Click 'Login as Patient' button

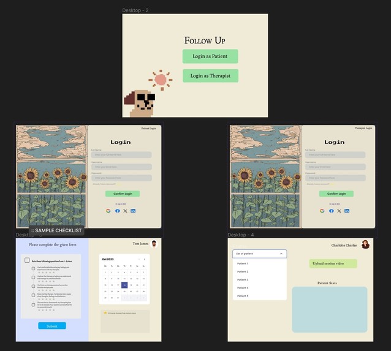click(210, 56)
